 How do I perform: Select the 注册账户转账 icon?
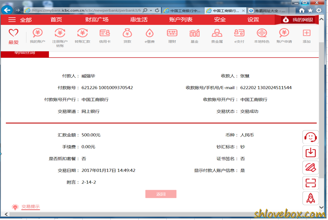pyautogui.click(x=60, y=33)
